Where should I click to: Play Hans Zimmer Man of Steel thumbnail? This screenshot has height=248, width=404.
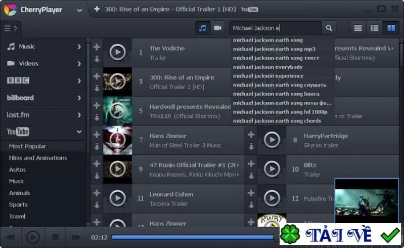(x=117, y=140)
